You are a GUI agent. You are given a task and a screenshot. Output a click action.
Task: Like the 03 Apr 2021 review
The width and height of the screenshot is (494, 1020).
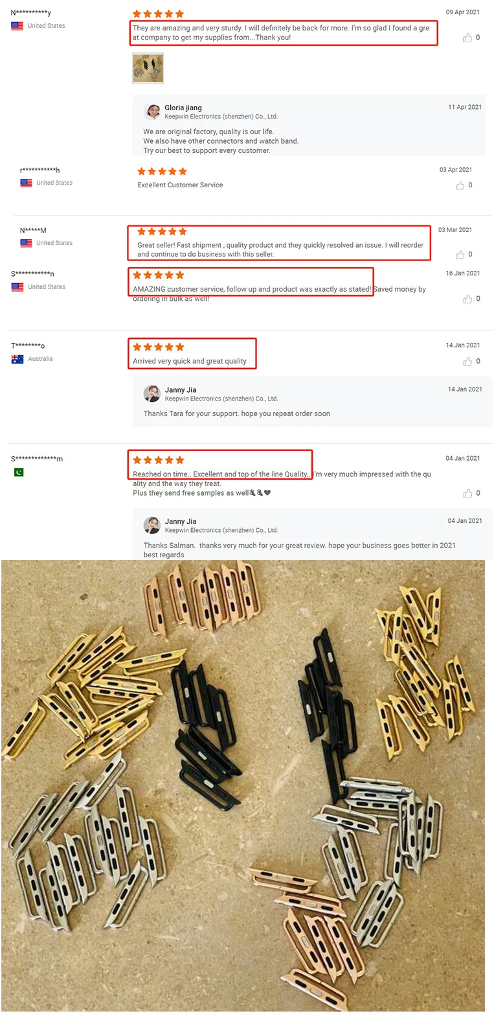click(460, 186)
